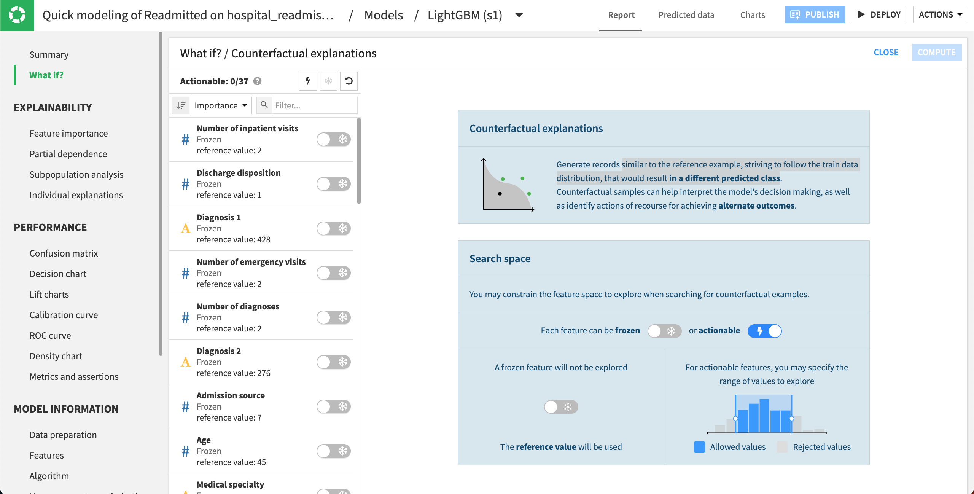Toggle Number of inpatient visits to actionable

(333, 139)
